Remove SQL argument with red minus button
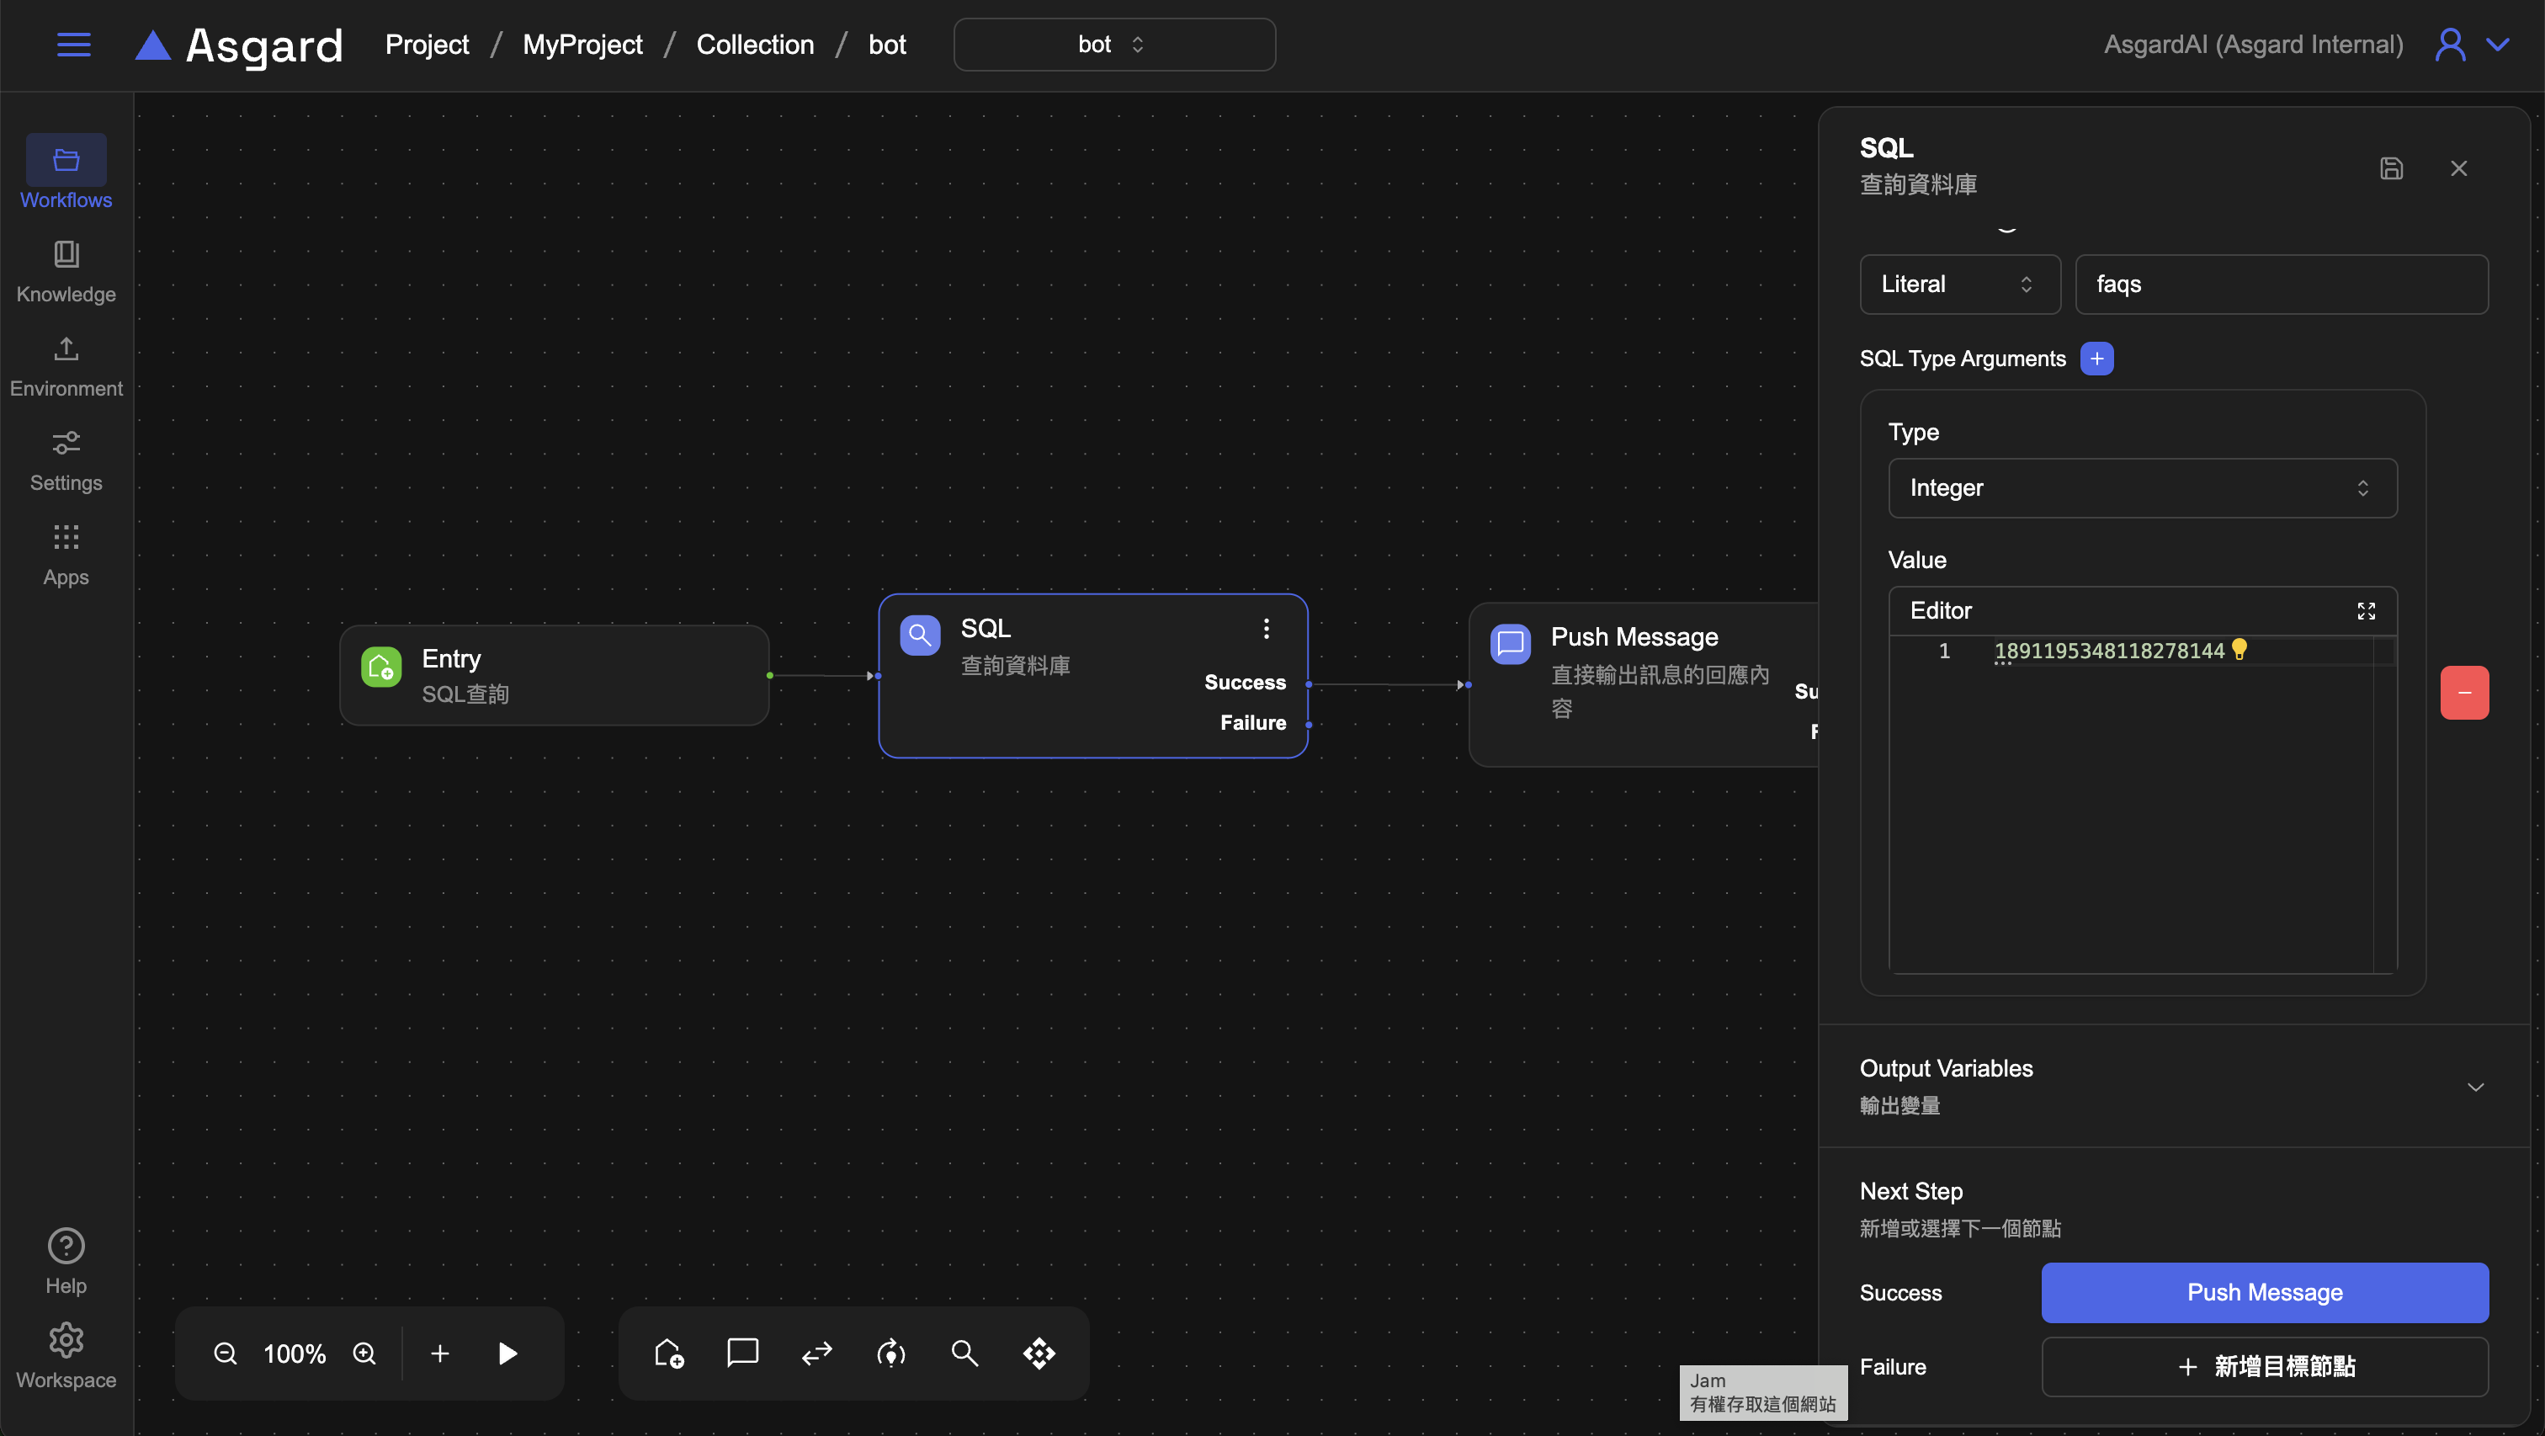2545x1436 pixels. point(2464,693)
